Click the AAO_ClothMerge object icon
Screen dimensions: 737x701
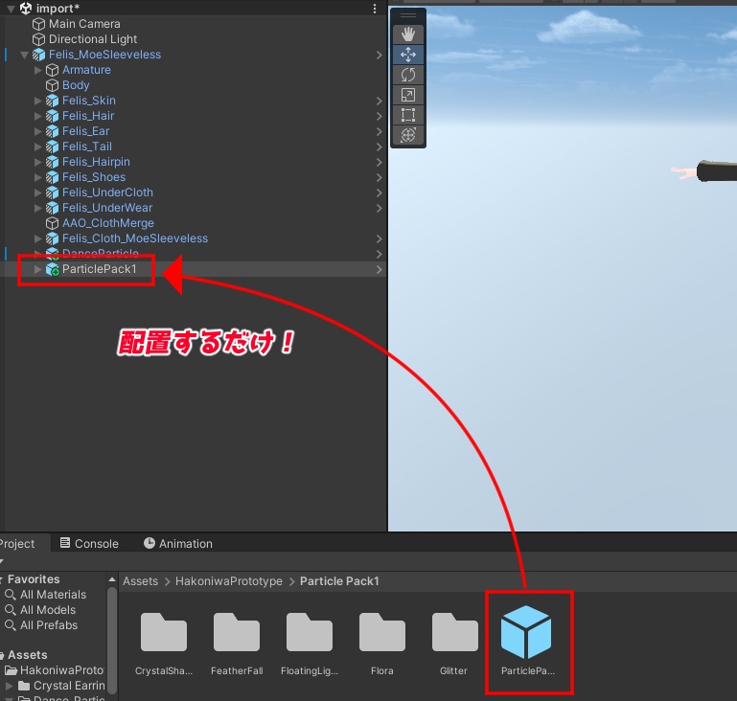(x=52, y=223)
